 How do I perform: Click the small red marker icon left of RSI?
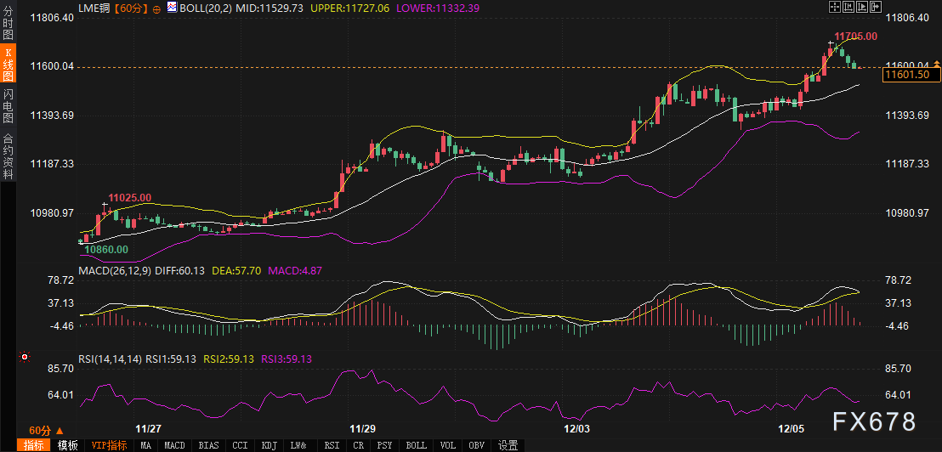25,359
